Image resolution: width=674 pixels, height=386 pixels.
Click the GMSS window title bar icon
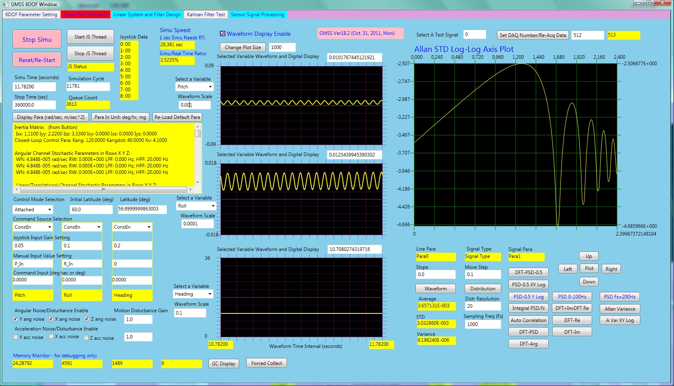click(5, 4)
